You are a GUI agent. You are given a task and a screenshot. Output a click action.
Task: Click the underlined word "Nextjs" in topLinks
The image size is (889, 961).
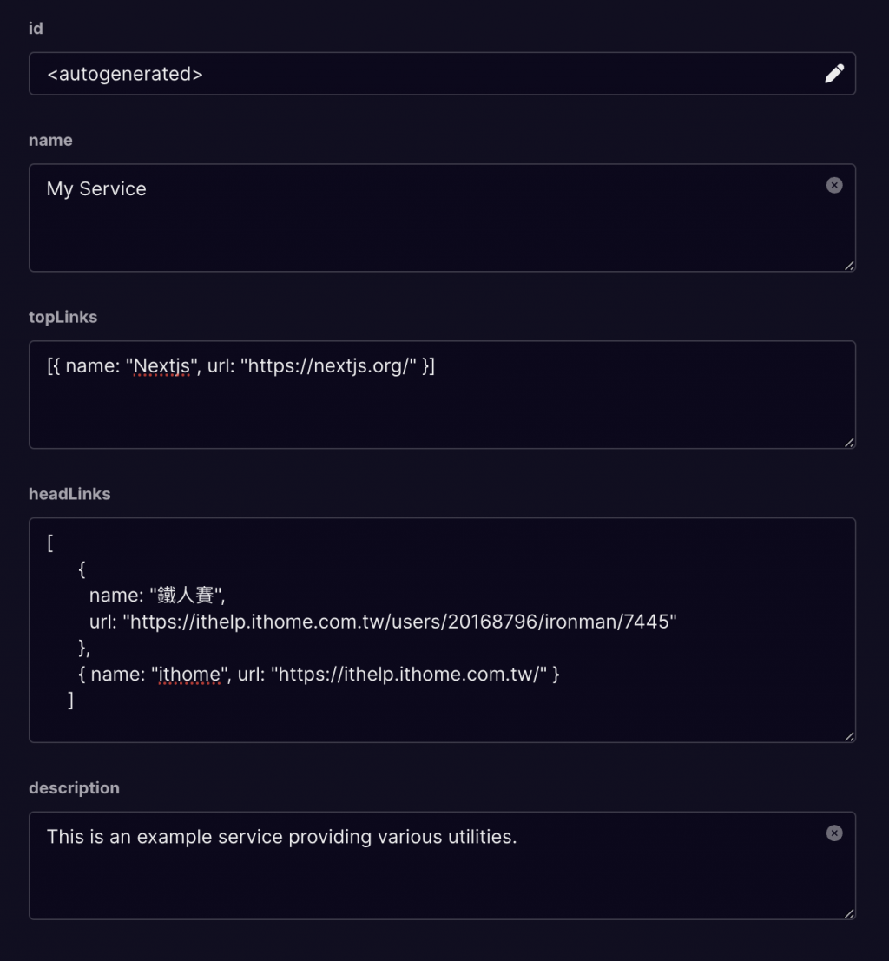(161, 366)
